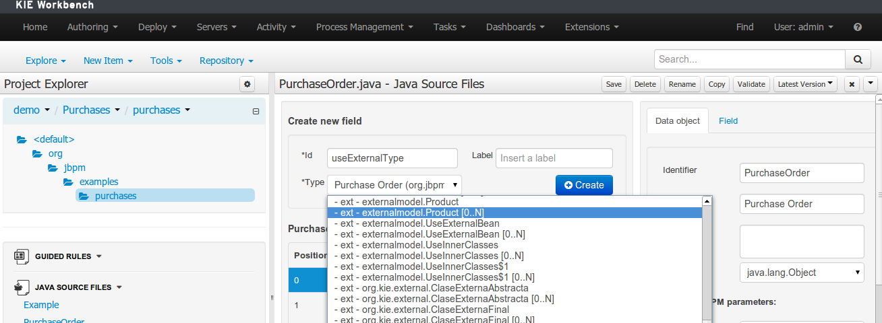Screen dimensions: 882x323
Task: Click the help question mark icon
Action: 858,27
